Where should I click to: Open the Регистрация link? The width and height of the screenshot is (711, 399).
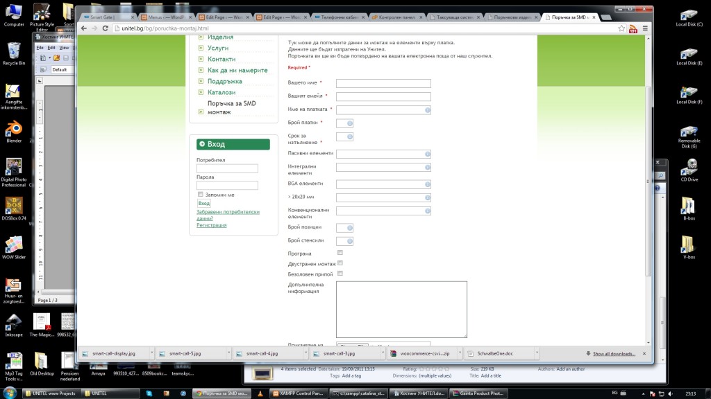211,225
